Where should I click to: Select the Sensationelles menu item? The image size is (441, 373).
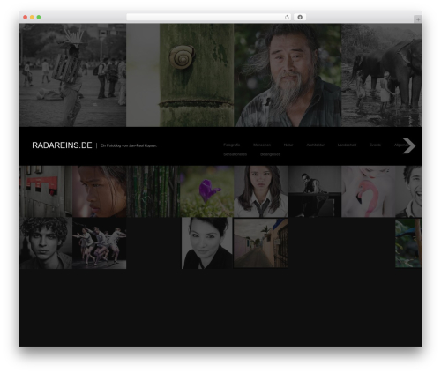coord(235,154)
